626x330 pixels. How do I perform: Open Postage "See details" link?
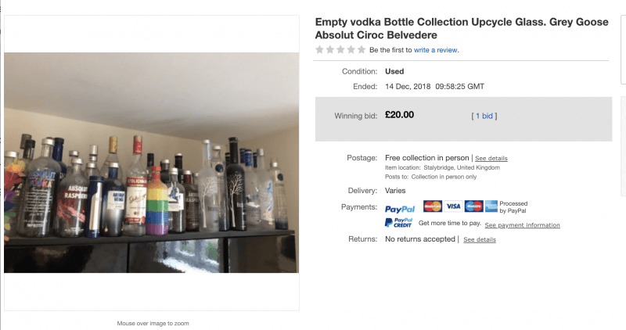491,159
